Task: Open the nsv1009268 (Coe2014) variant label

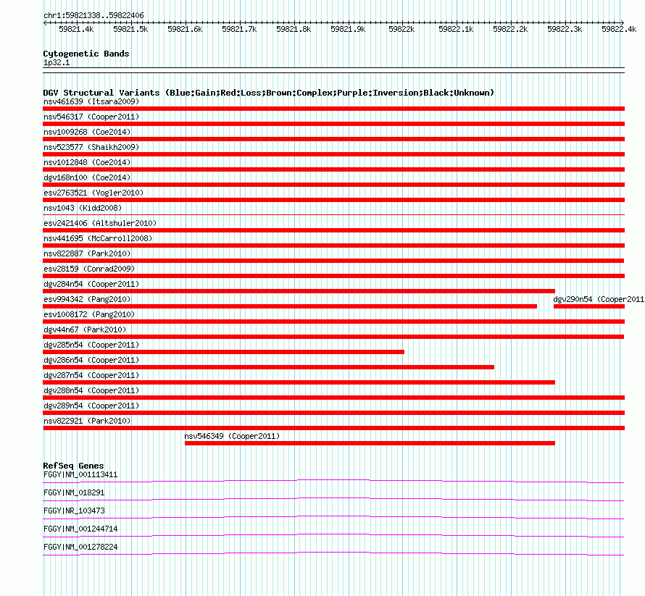Action: point(87,132)
